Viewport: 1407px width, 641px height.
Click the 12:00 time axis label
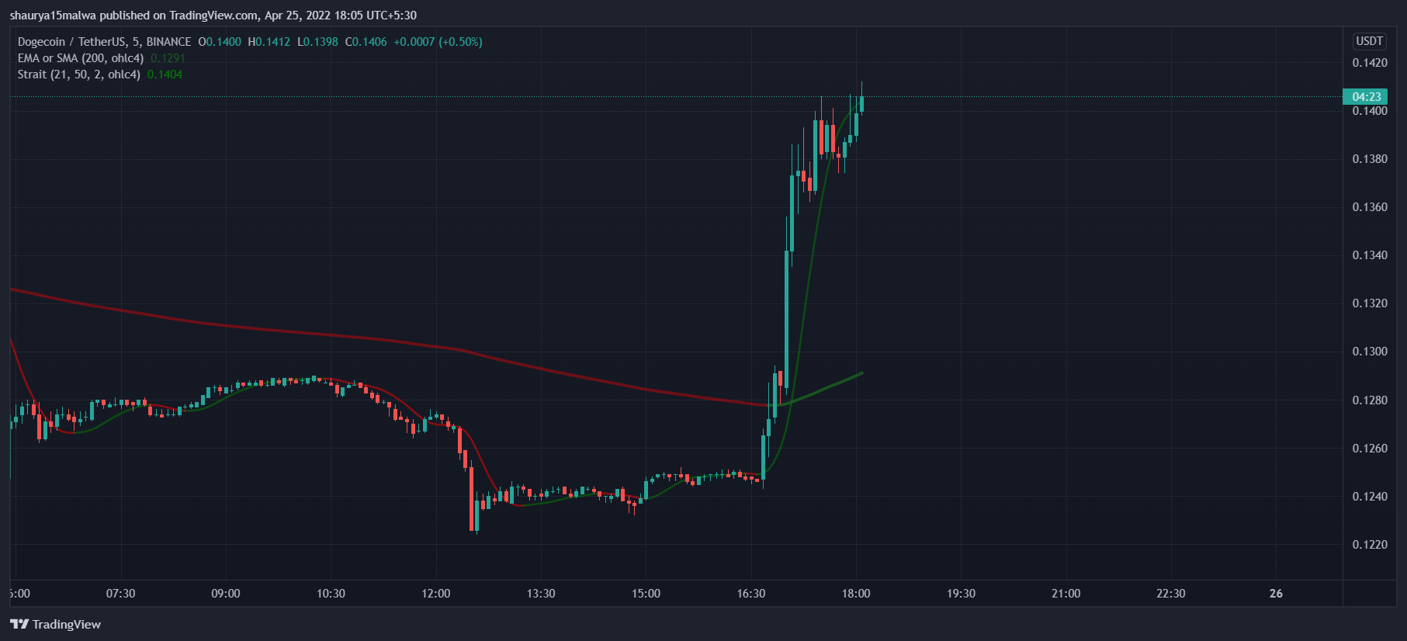pos(435,594)
